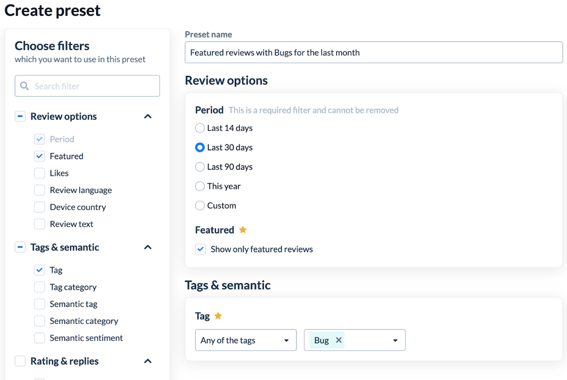Enable the Review text filter checkbox
Viewport: 567px width, 380px height.
click(40, 224)
